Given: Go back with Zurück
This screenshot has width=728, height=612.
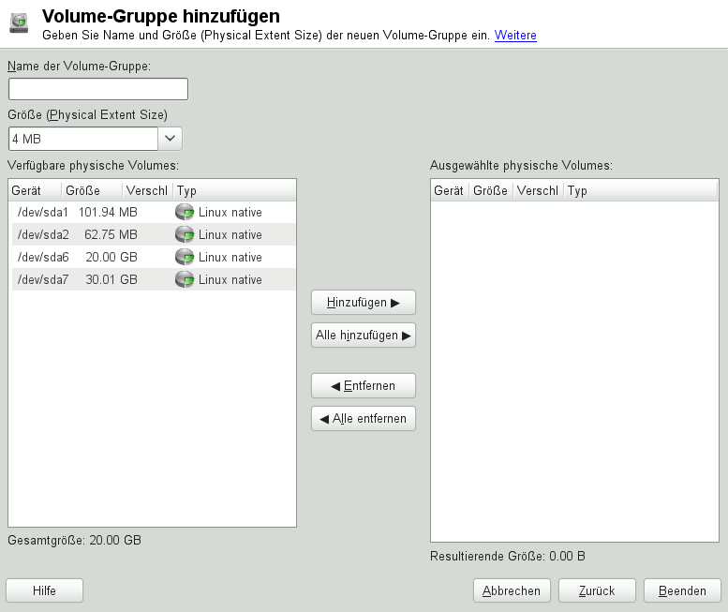Looking at the screenshot, I should click(x=597, y=590).
